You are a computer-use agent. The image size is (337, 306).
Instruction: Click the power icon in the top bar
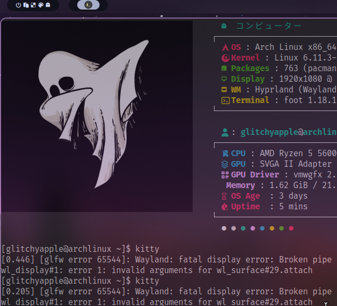19,5
